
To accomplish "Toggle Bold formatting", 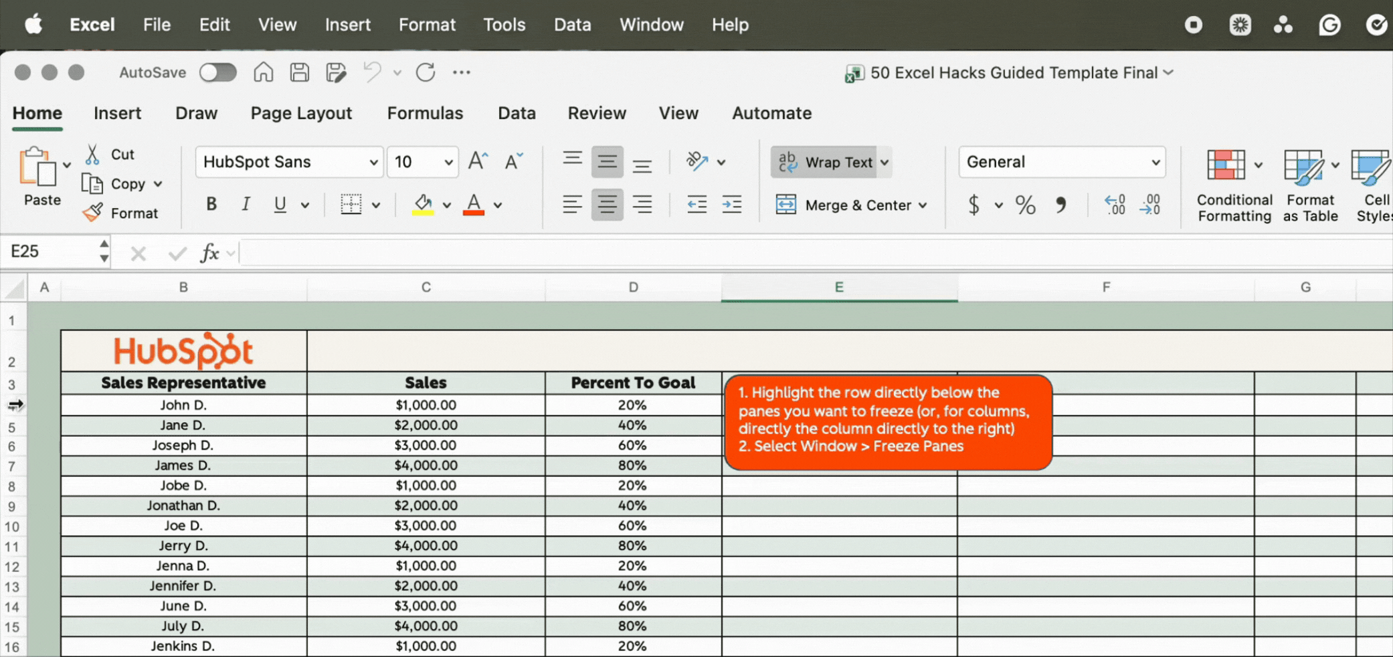I will 211,205.
